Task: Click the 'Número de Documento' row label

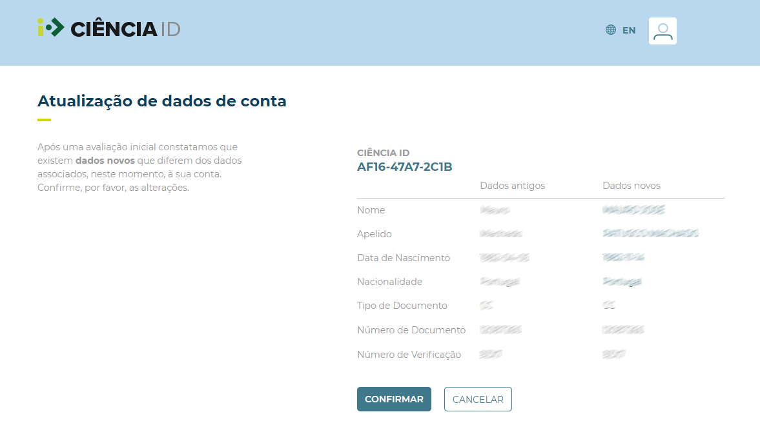Action: pos(411,330)
